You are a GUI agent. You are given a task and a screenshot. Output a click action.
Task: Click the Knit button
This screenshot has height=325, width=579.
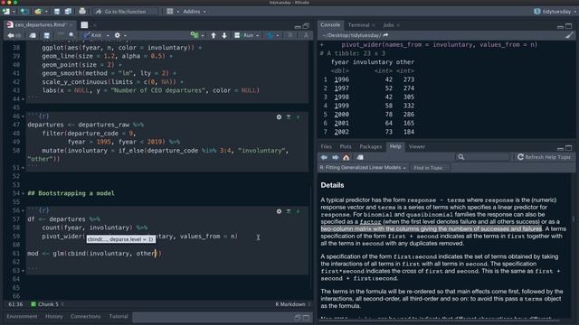(92, 35)
